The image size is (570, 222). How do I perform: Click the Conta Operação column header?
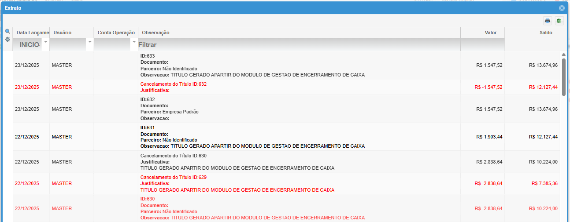pos(116,33)
